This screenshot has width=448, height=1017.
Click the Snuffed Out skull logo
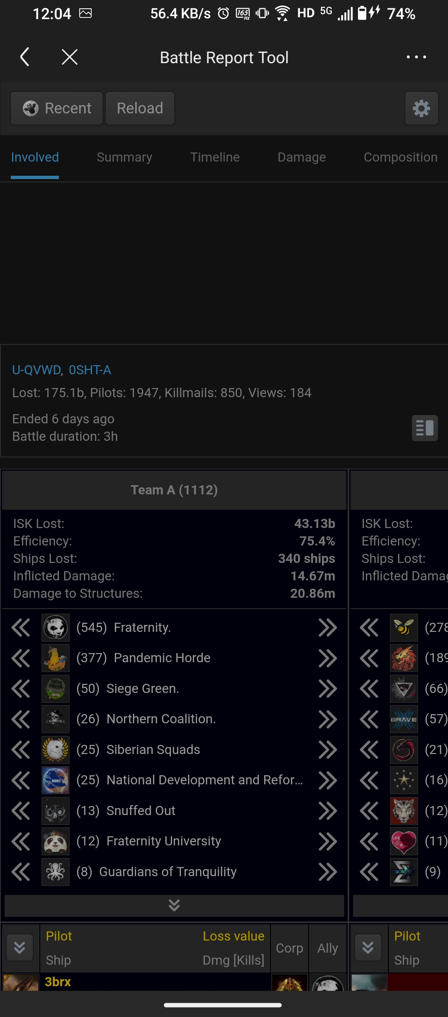[56, 811]
